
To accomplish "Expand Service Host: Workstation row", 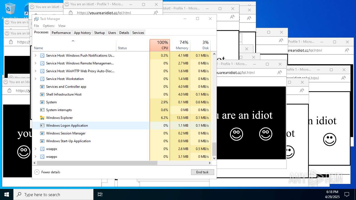I will pyautogui.click(x=35, y=79).
